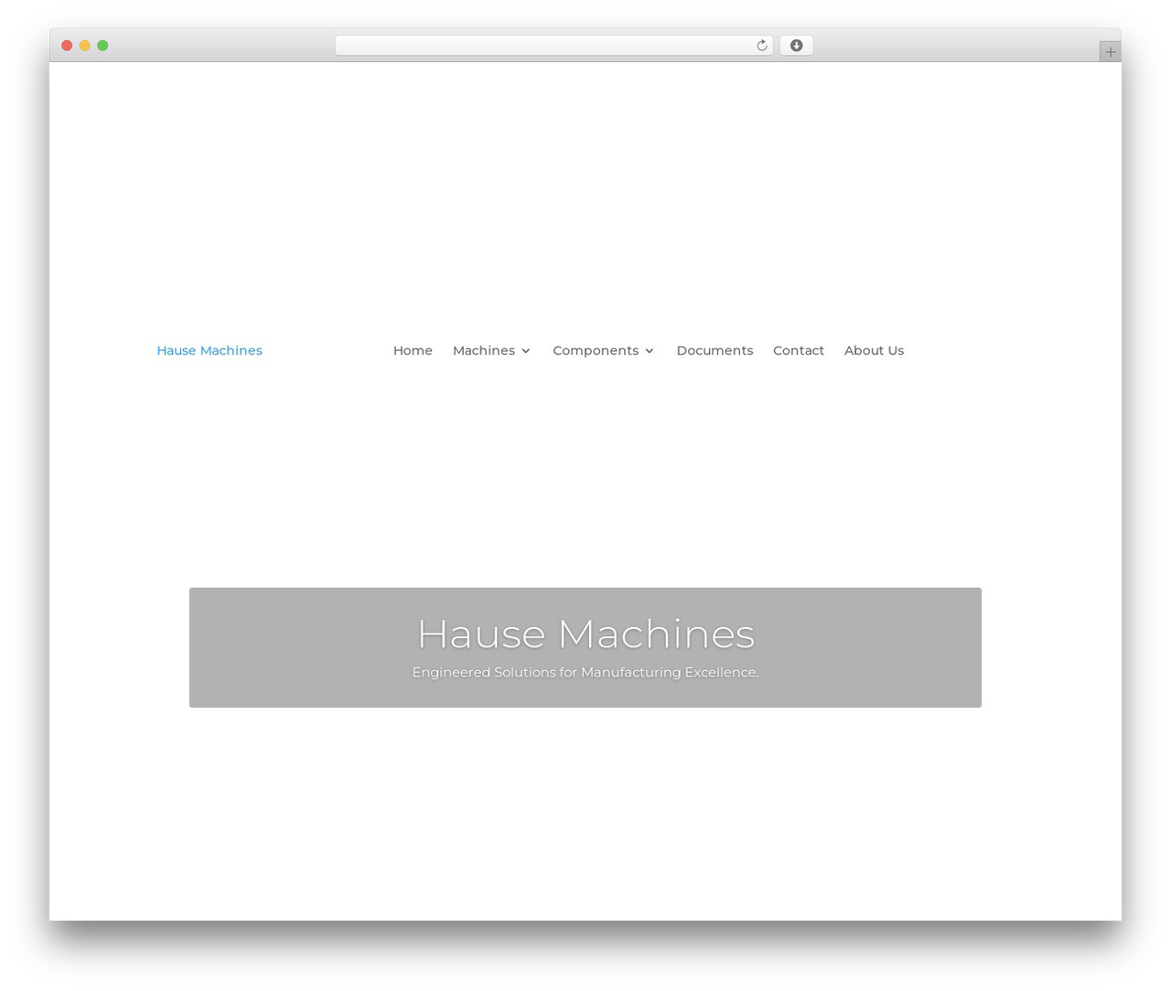Expand the Machines dropdown chevron
The width and height of the screenshot is (1171, 991).
tap(526, 351)
